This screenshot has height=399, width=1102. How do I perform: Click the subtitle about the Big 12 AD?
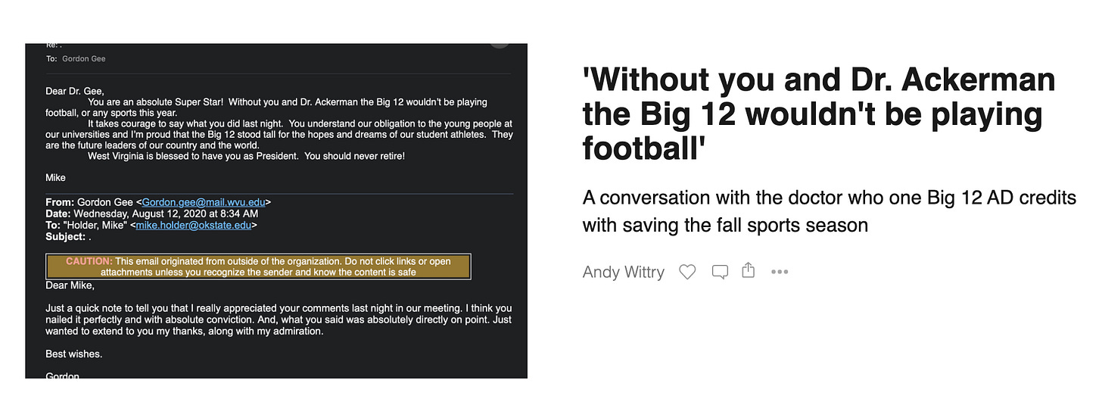pos(830,211)
